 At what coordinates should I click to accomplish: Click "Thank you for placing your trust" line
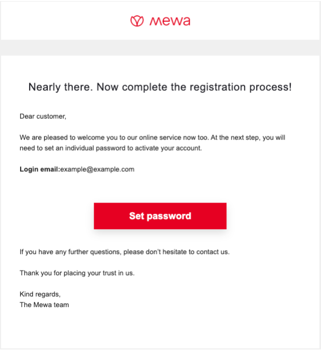click(x=77, y=273)
